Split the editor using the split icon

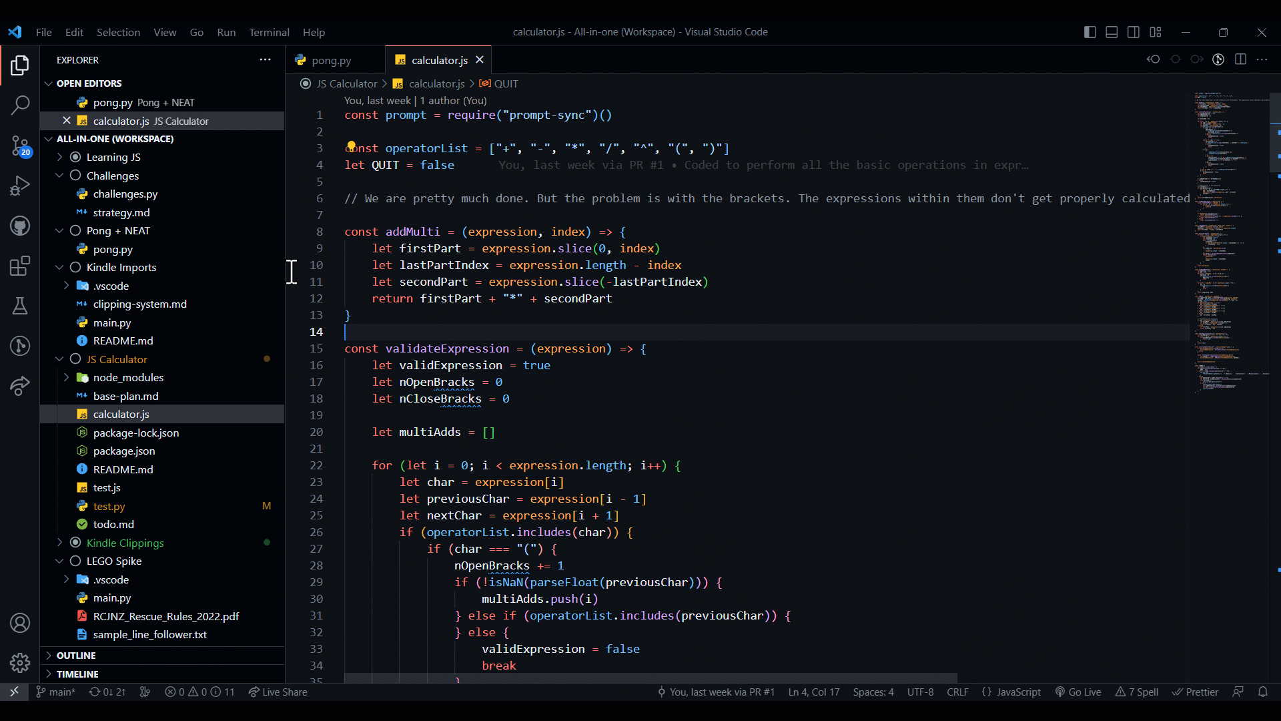pyautogui.click(x=1242, y=59)
